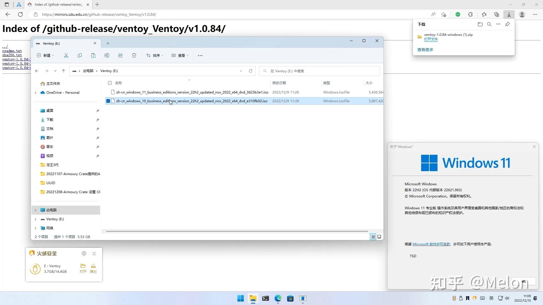This screenshot has height=305, width=543.
Task: Eject the Ventoy drive from 火绒 widget
Action: click(93, 268)
